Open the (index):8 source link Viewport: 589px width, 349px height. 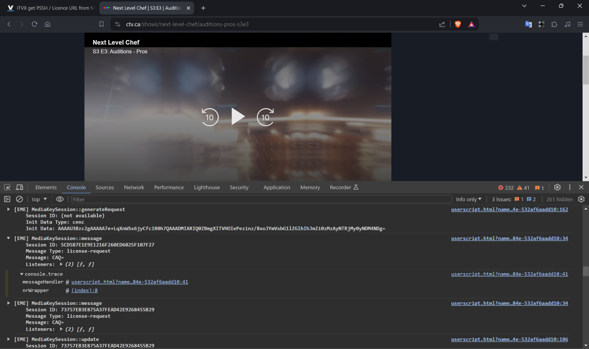coord(84,291)
